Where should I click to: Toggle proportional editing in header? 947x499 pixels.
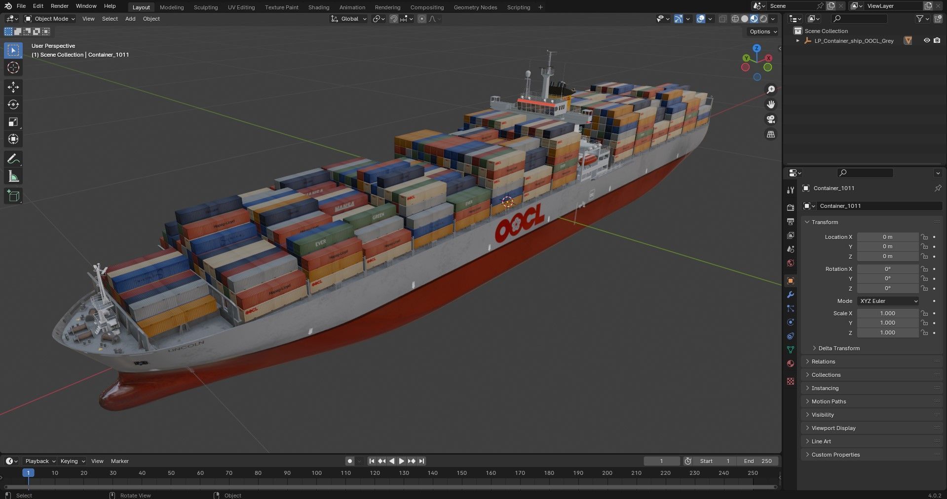421,19
